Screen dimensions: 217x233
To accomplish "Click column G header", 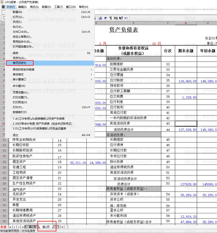I will (186, 23).
